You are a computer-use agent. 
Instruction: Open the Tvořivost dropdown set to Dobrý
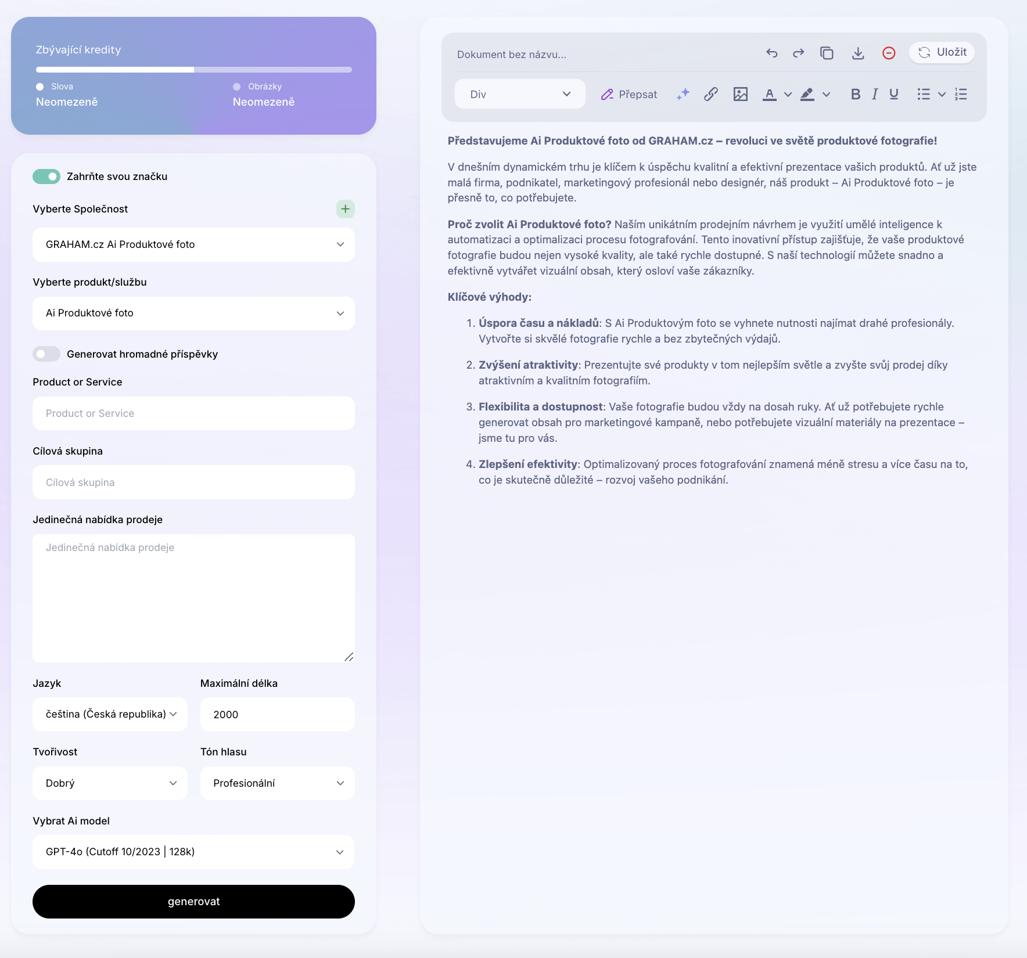[110, 783]
